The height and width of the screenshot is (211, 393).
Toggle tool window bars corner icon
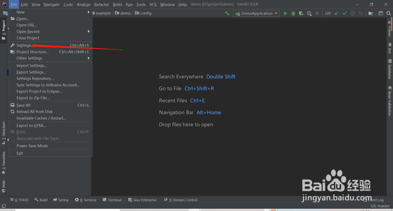(4, 206)
